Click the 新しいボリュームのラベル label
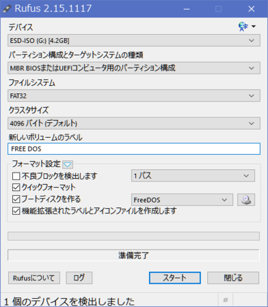Screen dimensions: 268x307 pyautogui.click(x=45, y=137)
